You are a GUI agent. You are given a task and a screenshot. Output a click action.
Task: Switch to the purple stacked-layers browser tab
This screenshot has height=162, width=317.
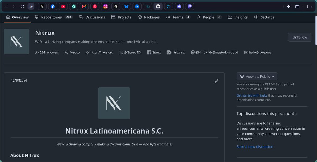[179, 7]
